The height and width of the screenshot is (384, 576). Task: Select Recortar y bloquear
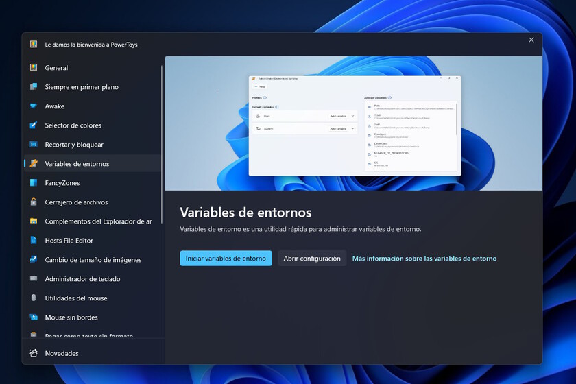pyautogui.click(x=92, y=145)
